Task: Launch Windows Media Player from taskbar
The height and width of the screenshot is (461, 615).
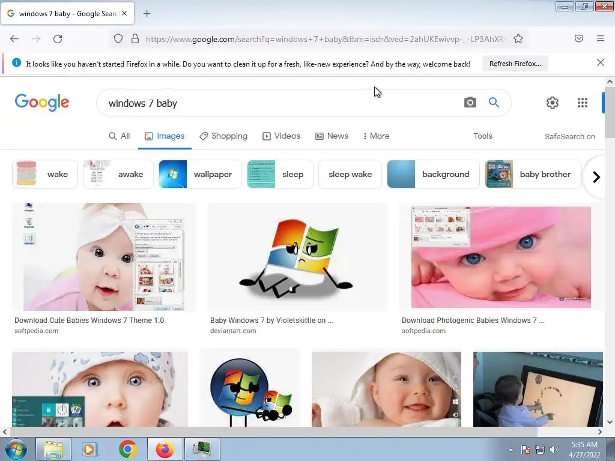Action: [x=90, y=449]
